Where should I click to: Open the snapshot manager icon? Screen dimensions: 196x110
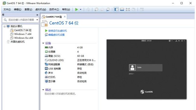click(108, 9)
